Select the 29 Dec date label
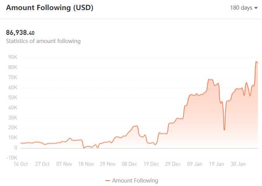 point(173,164)
